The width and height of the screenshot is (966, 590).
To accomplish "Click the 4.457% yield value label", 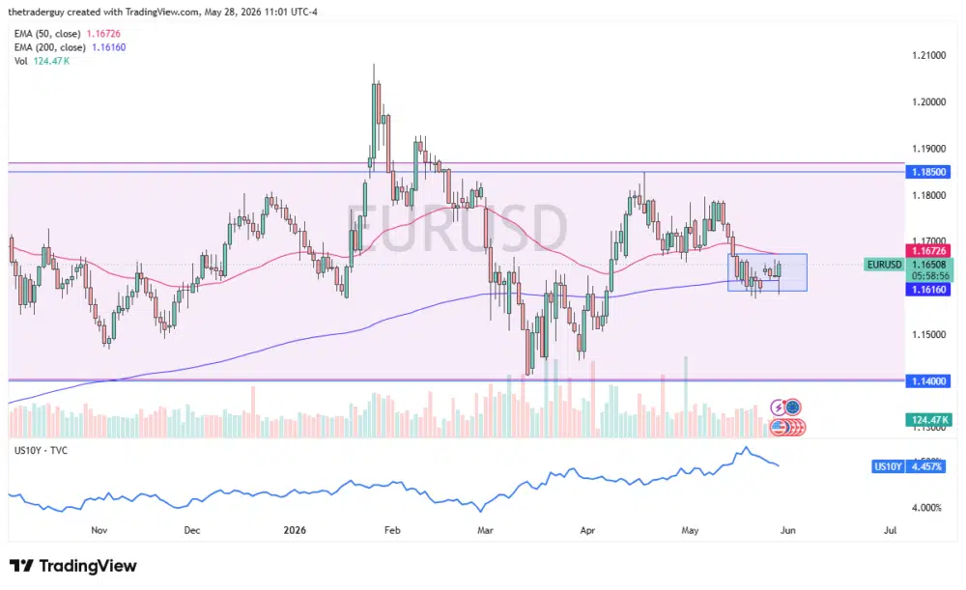I will tap(927, 466).
